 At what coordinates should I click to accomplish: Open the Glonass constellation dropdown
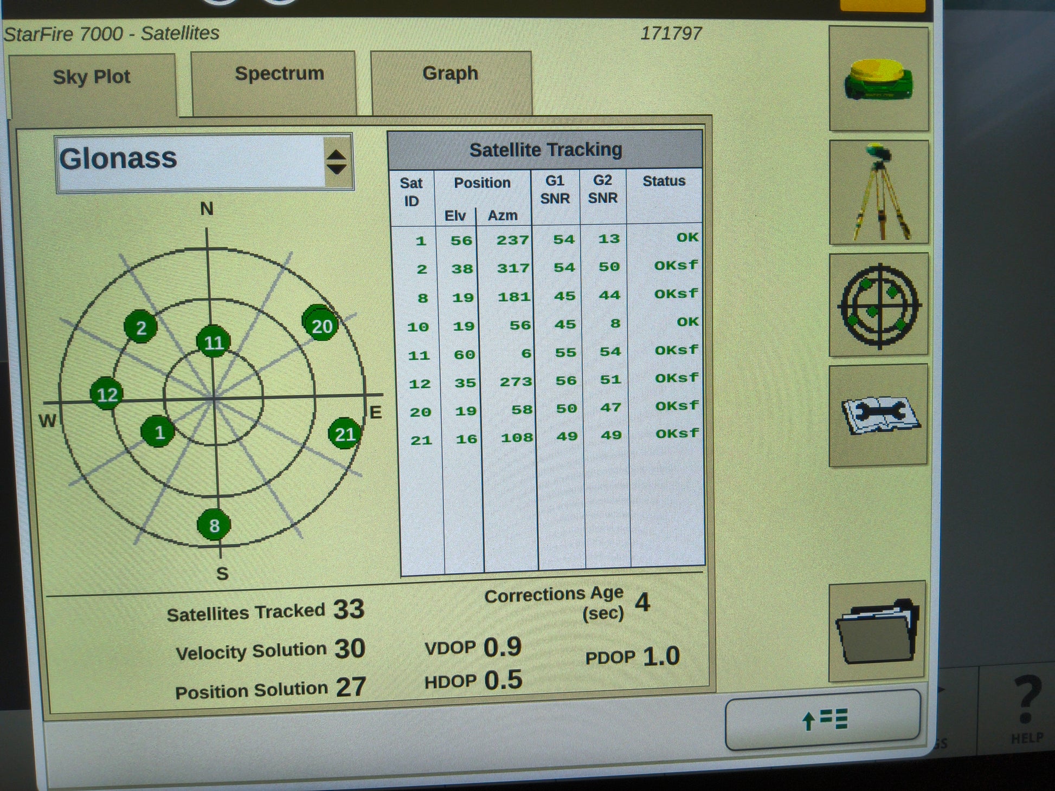[191, 161]
